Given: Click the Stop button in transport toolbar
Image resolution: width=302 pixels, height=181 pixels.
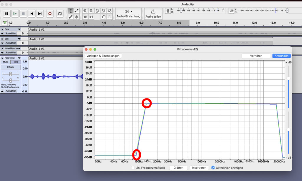Looking at the screenshot, I should (23, 14).
